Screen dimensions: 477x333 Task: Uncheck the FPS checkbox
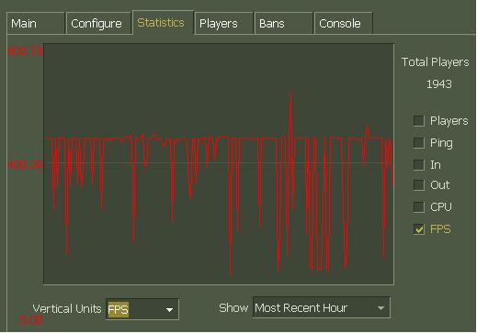[x=418, y=229]
